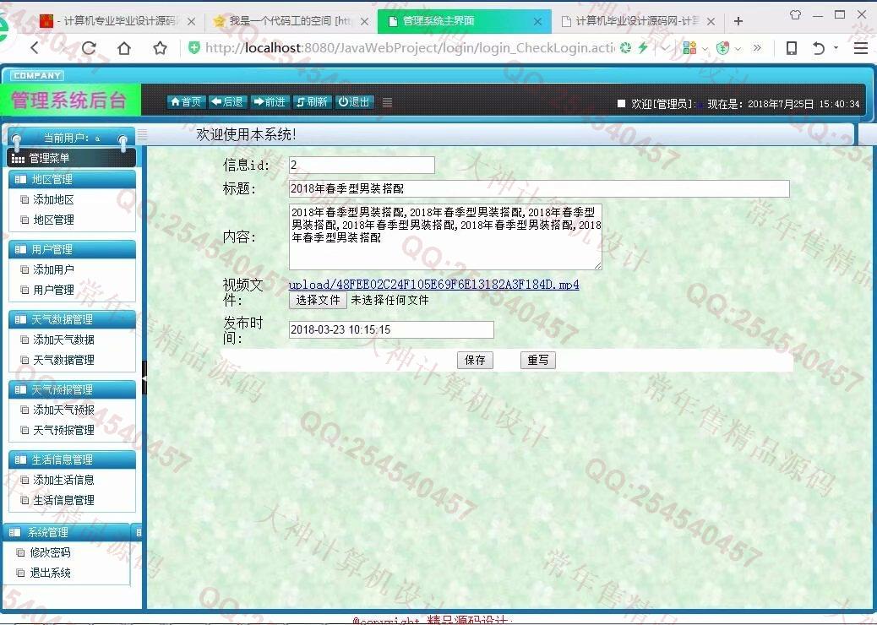This screenshot has height=625, width=877.
Task: Go to browser home page icon
Action: point(124,48)
